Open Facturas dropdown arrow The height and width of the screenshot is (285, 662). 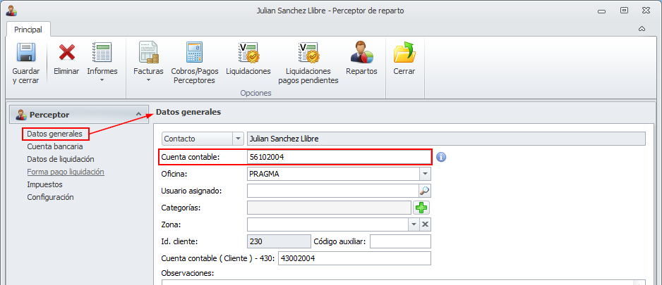(x=149, y=80)
